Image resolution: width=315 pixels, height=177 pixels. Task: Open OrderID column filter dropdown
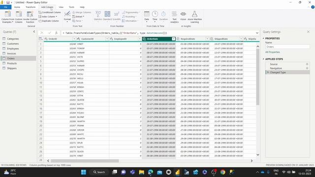coord(74,39)
